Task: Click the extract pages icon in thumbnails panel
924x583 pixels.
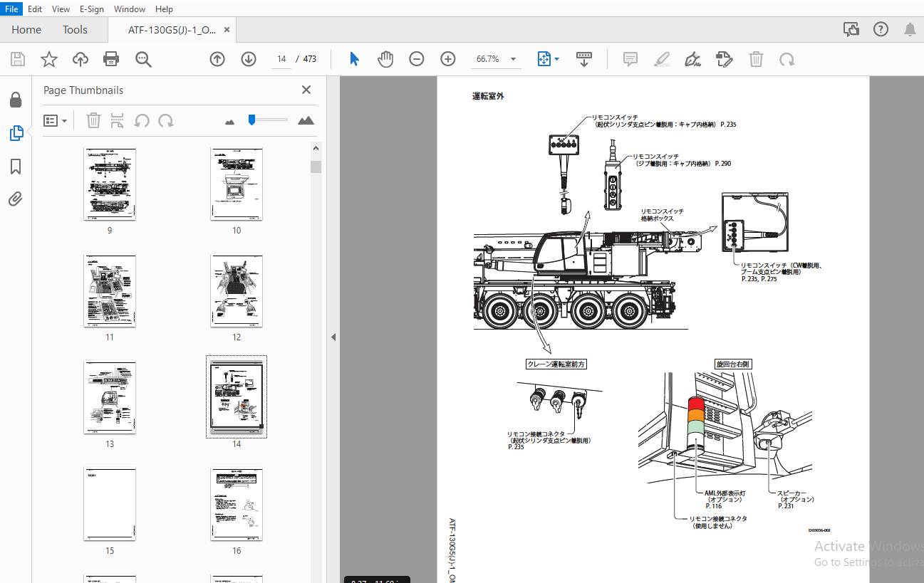Action: pyautogui.click(x=118, y=120)
